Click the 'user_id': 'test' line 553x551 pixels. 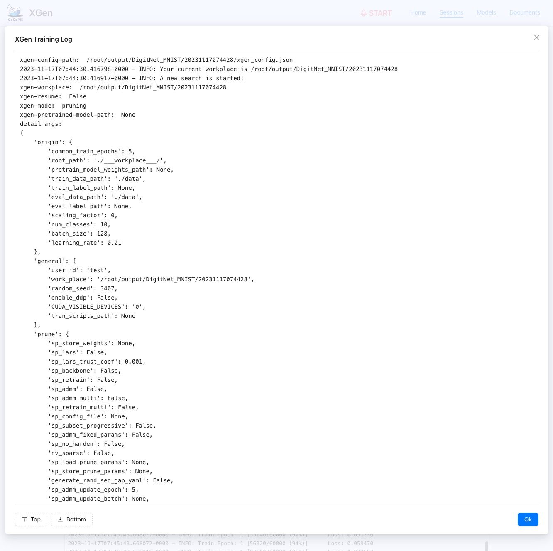pyautogui.click(x=79, y=270)
